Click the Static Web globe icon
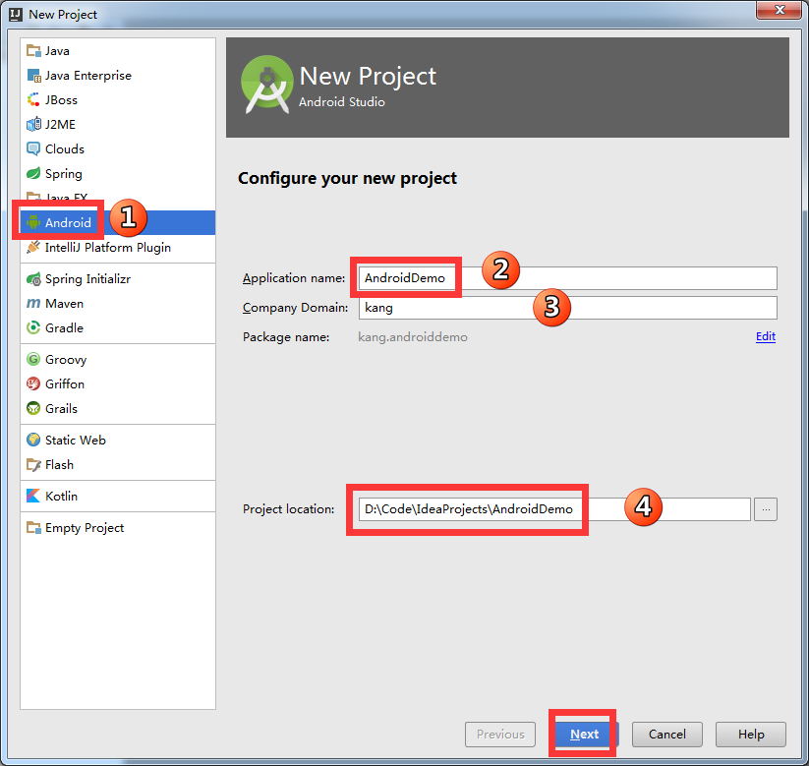The image size is (809, 766). pyautogui.click(x=33, y=440)
